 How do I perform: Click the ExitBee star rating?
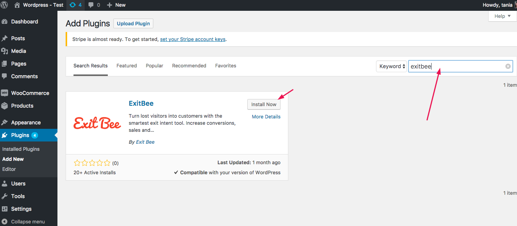[x=92, y=163]
